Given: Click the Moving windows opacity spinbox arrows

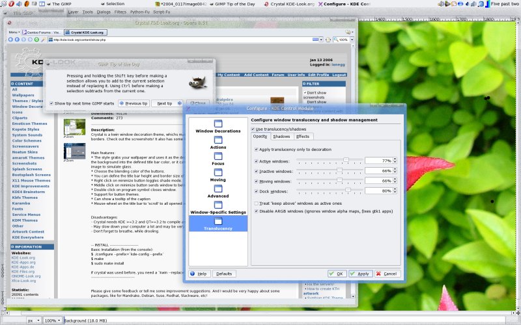Looking at the screenshot, I should pyautogui.click(x=395, y=181).
